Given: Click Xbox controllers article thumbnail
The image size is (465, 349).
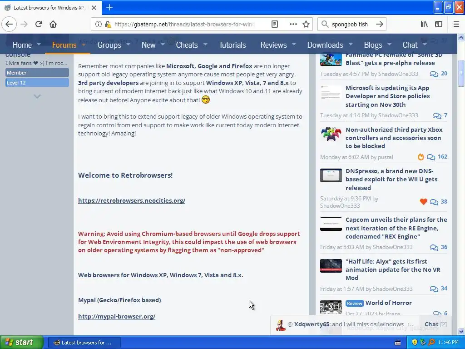Looking at the screenshot, I should tap(331, 134).
